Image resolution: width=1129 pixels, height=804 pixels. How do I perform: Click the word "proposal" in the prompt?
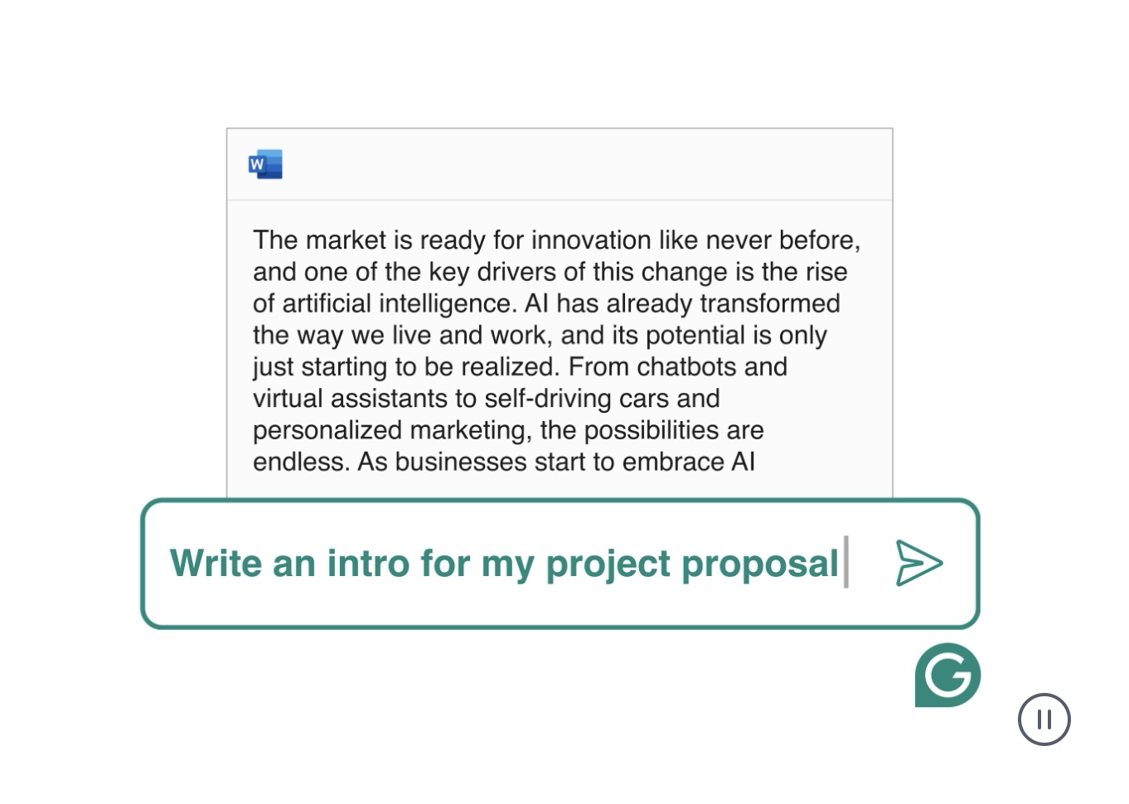tap(760, 564)
